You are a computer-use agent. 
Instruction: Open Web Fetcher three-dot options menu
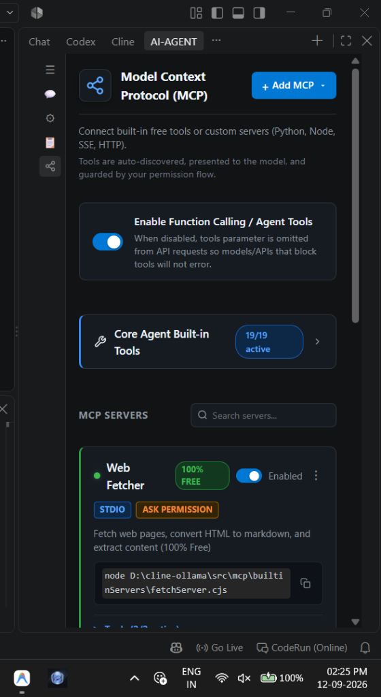pos(316,476)
